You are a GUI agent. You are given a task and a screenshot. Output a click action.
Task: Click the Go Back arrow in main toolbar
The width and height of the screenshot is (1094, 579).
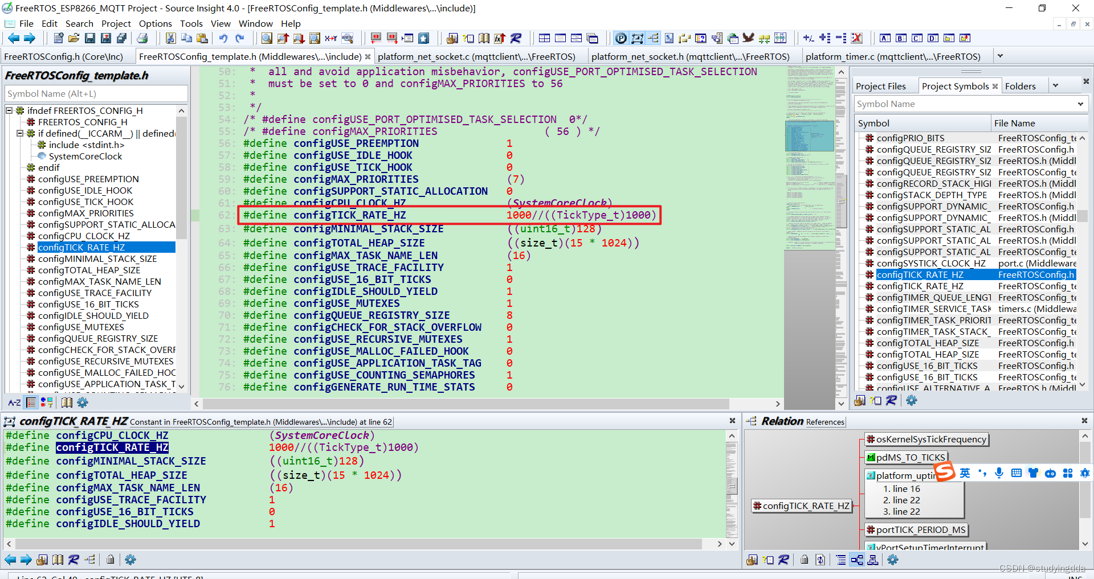tap(14, 38)
